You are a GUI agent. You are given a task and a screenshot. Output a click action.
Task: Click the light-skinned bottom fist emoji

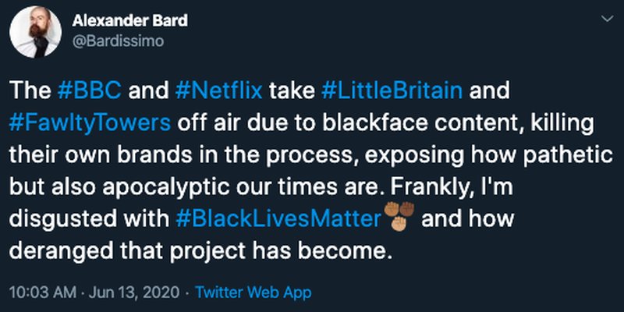pyautogui.click(x=399, y=224)
